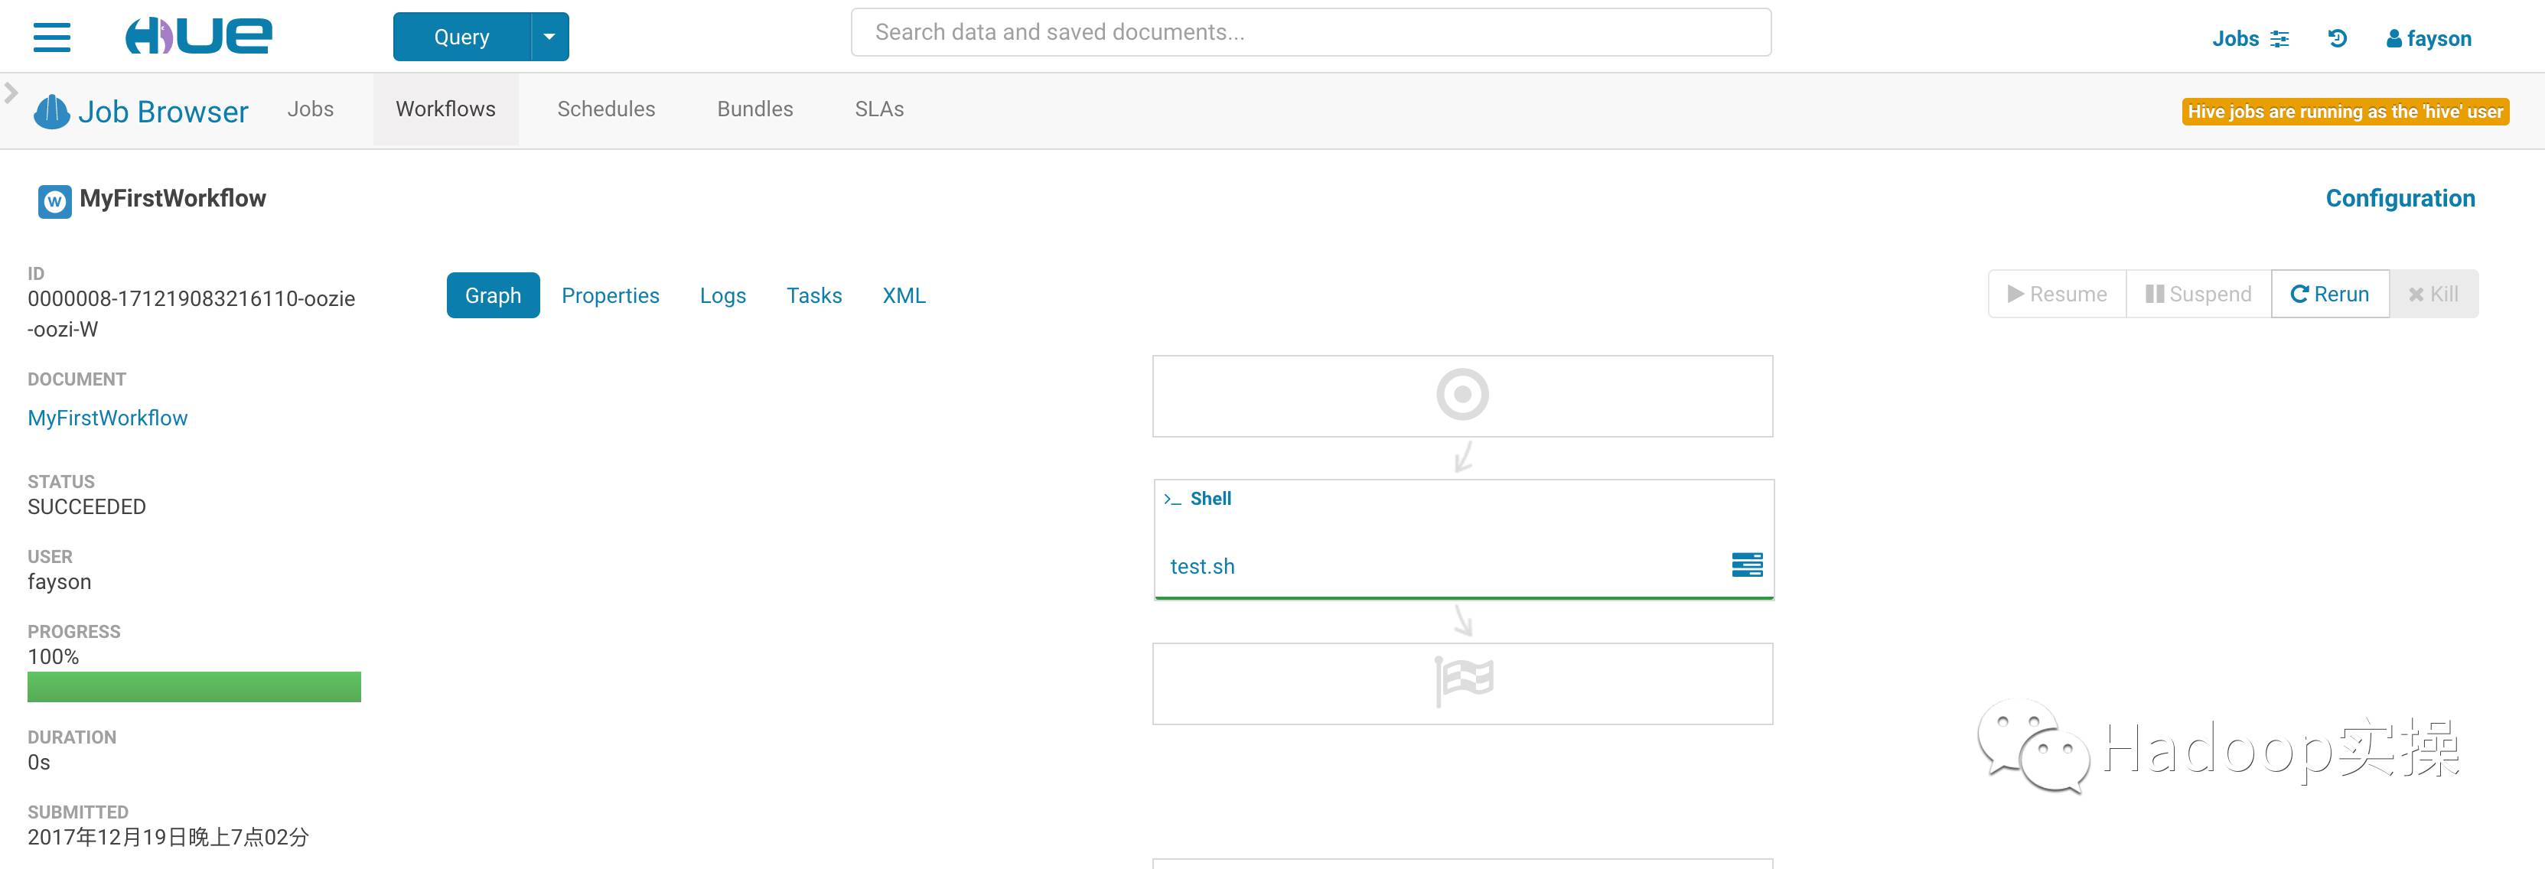
Task: Open Shell action details list icon
Action: click(1747, 565)
